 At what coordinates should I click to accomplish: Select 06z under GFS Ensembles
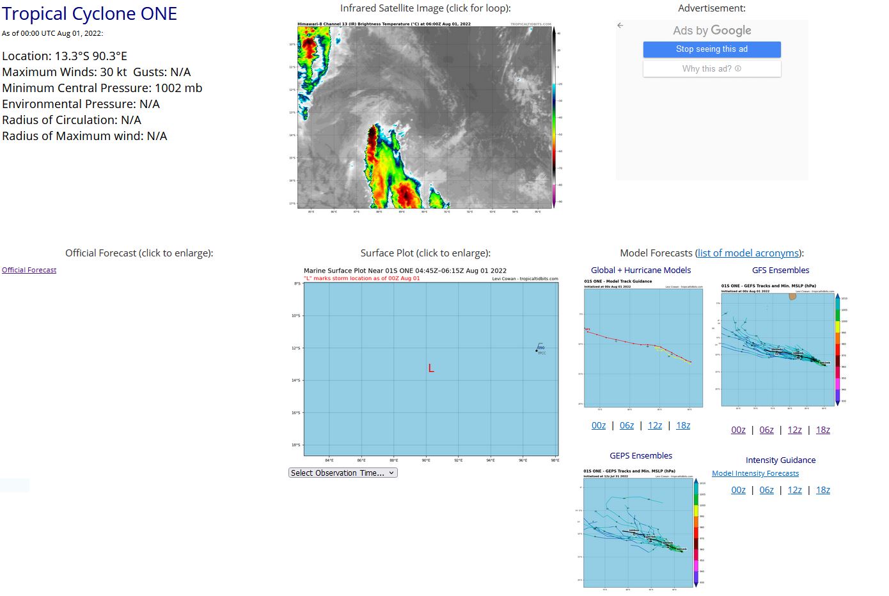click(766, 430)
